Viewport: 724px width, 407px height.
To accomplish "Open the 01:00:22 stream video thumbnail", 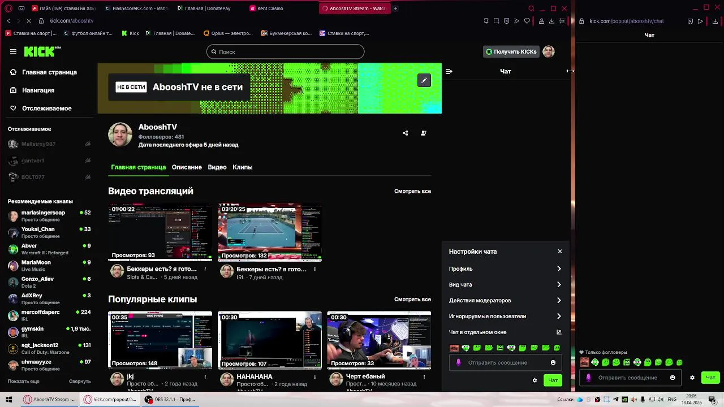I will point(160,232).
